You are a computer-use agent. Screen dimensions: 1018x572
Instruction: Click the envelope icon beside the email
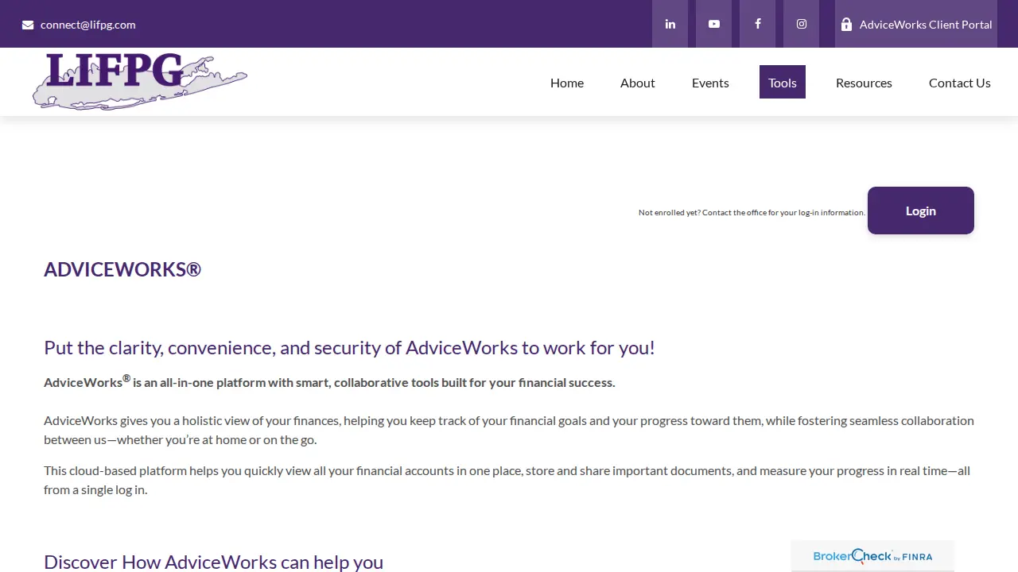point(28,25)
